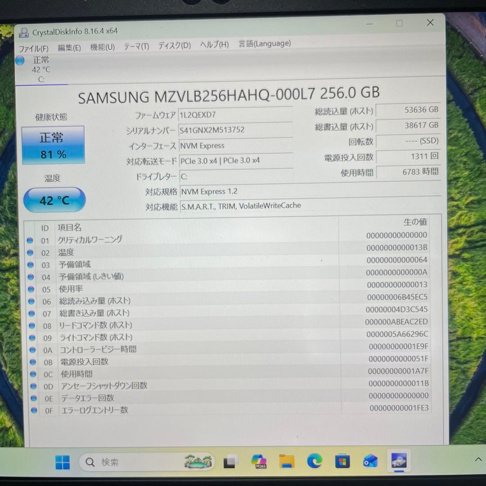Click the interface field NVM Express

[x=236, y=145]
